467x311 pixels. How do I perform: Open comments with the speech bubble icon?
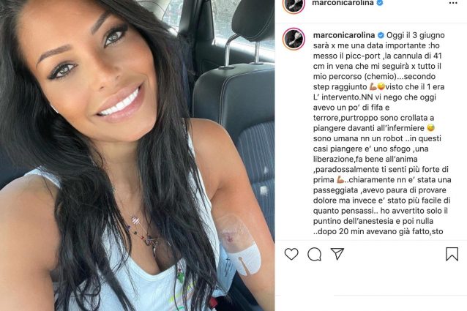(x=314, y=255)
